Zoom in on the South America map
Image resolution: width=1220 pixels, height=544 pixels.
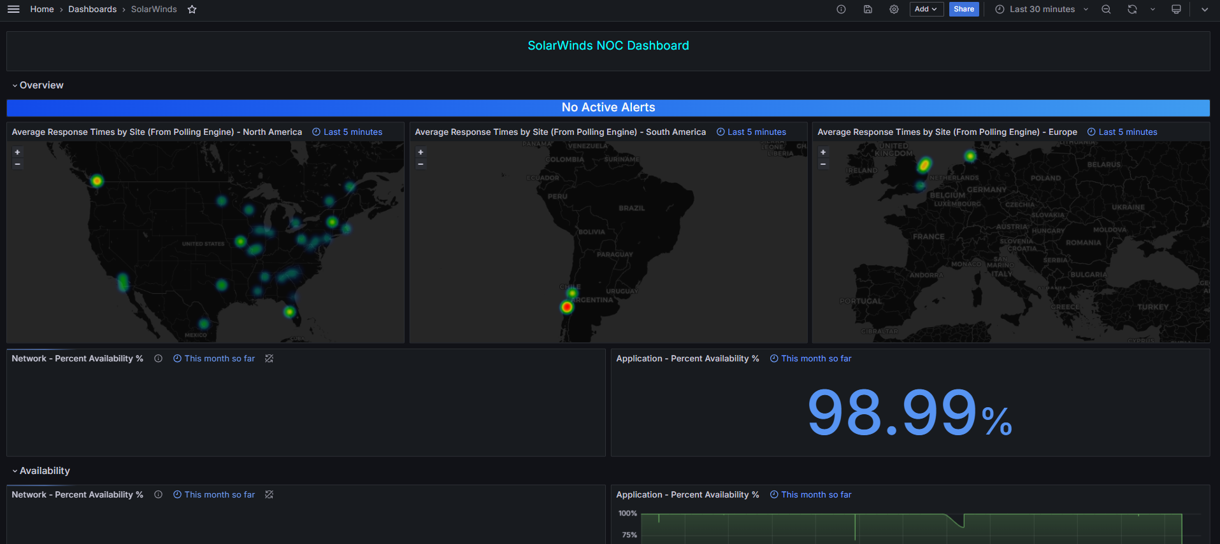[420, 153]
